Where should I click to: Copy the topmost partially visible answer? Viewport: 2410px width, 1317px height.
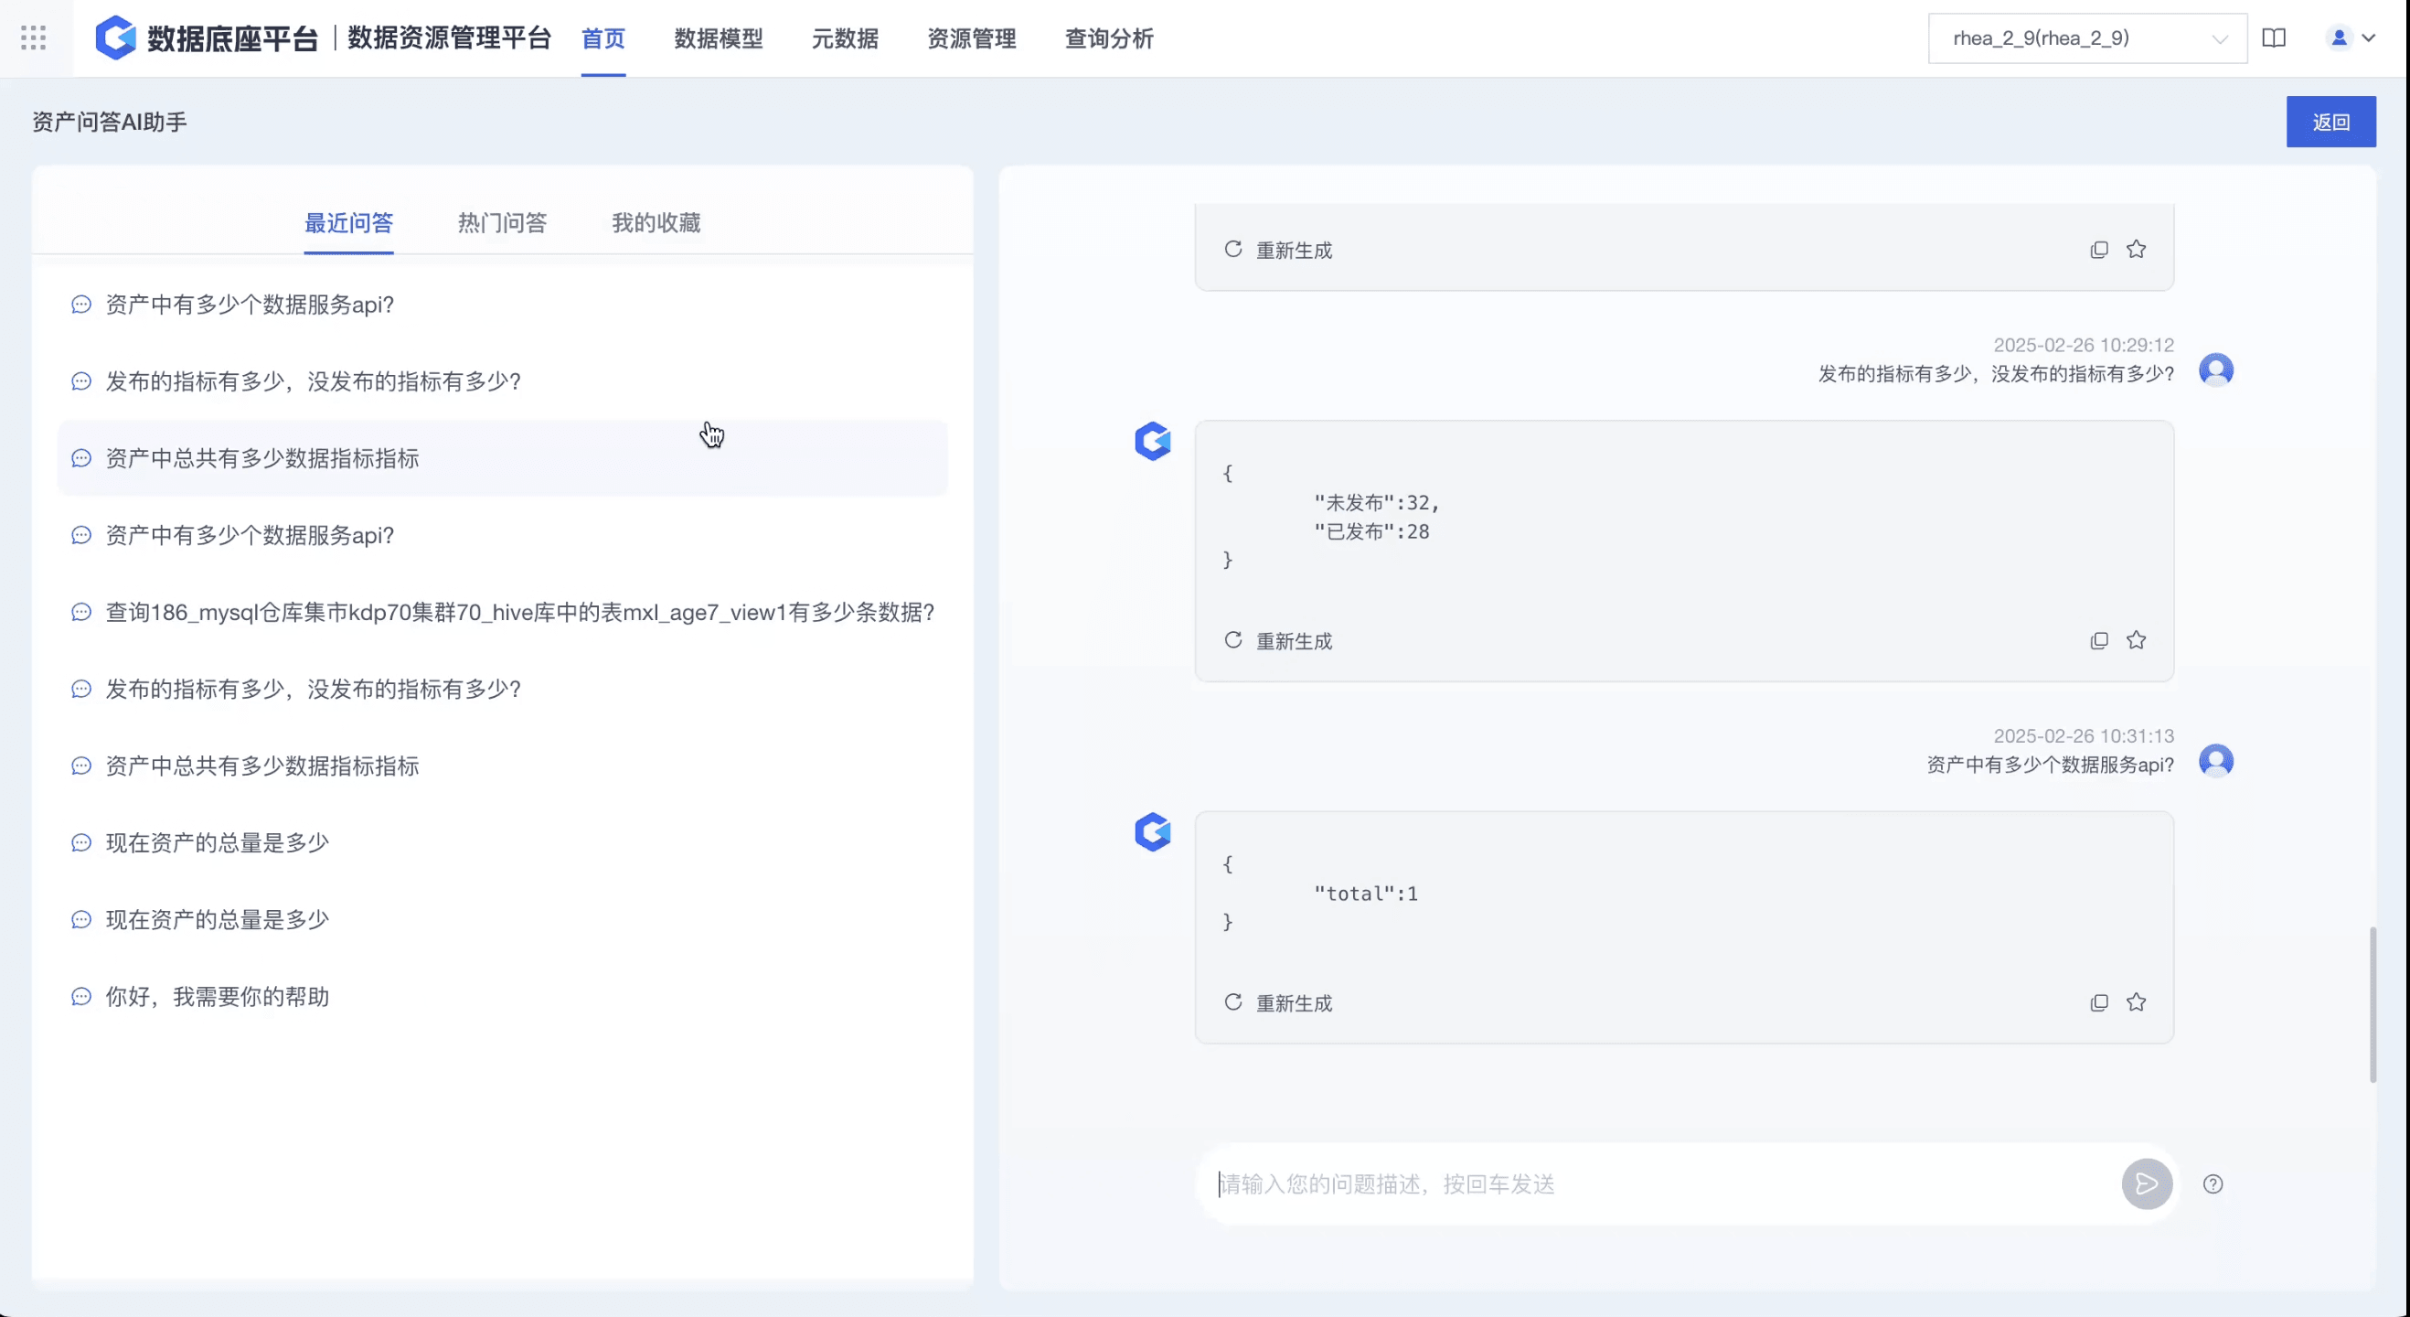click(x=2098, y=249)
